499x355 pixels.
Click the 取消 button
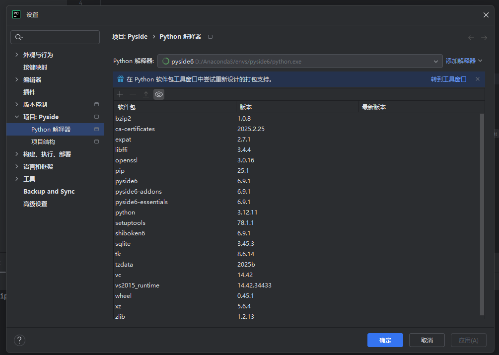tap(427, 340)
